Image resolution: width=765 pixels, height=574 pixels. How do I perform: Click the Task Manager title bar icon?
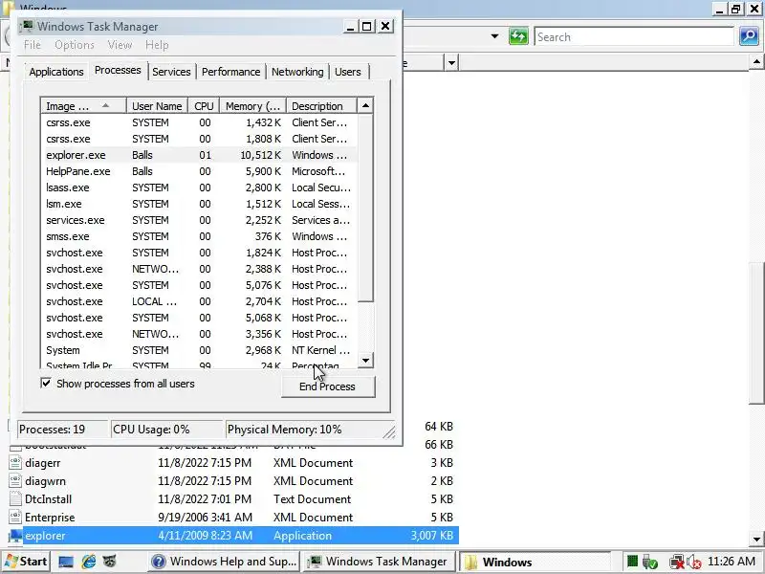[x=28, y=26]
